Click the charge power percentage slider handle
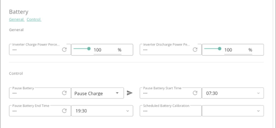Screen dimensions: 276x128 tap(89, 49)
